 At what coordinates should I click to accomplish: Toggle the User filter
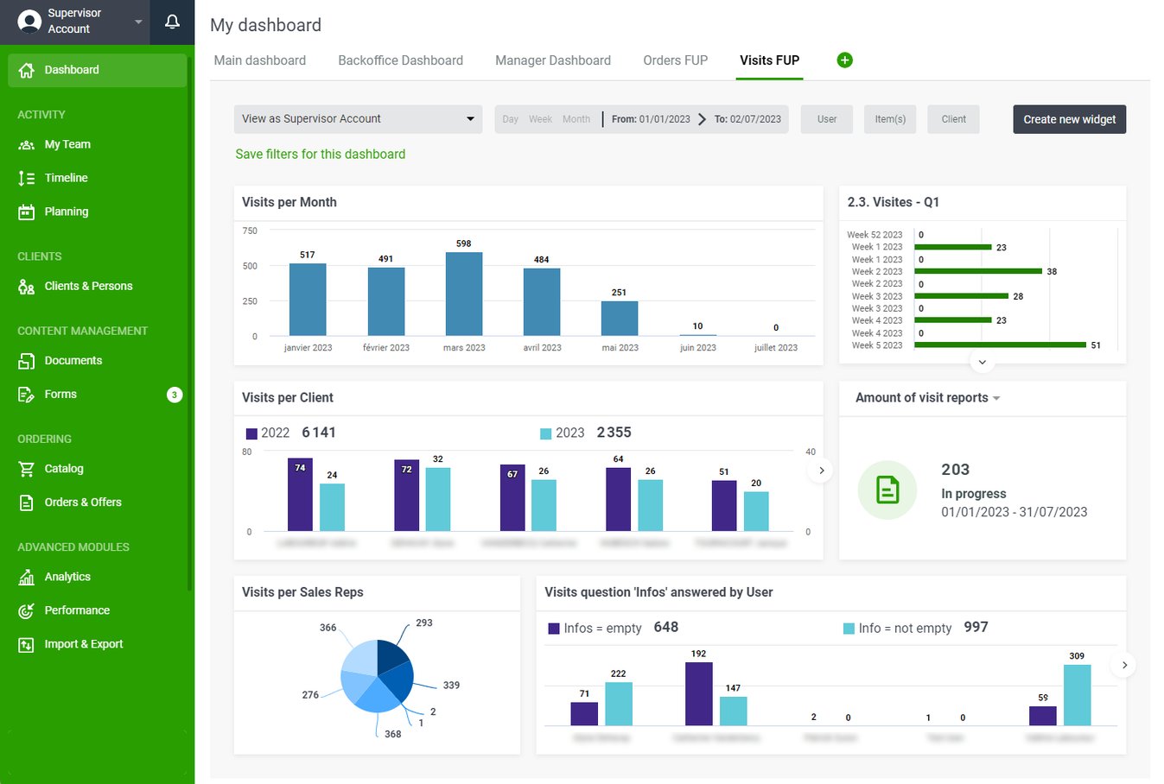tap(826, 118)
